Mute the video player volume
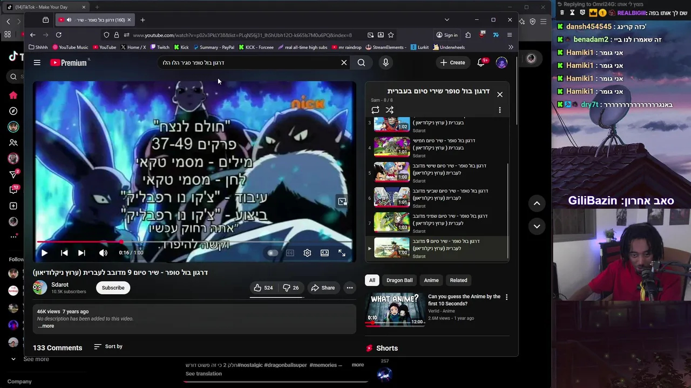The width and height of the screenshot is (691, 388). pyautogui.click(x=103, y=253)
